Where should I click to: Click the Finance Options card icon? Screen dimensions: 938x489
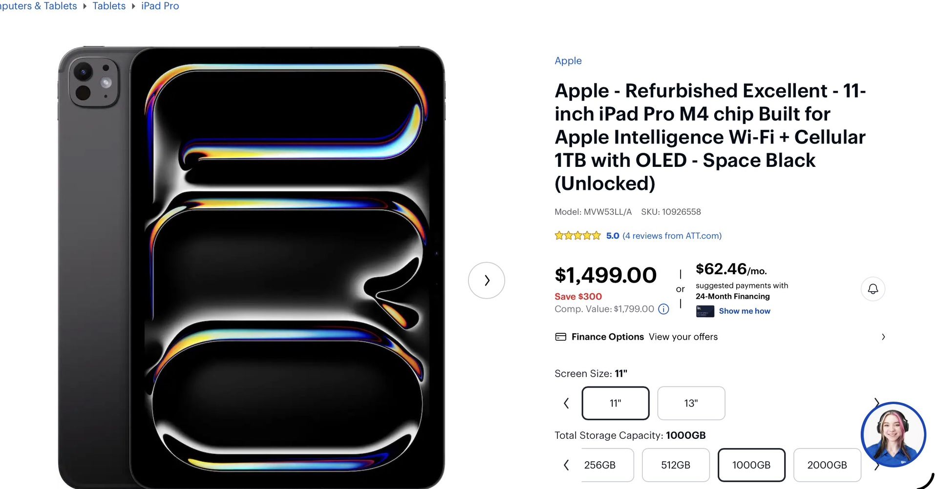point(560,337)
